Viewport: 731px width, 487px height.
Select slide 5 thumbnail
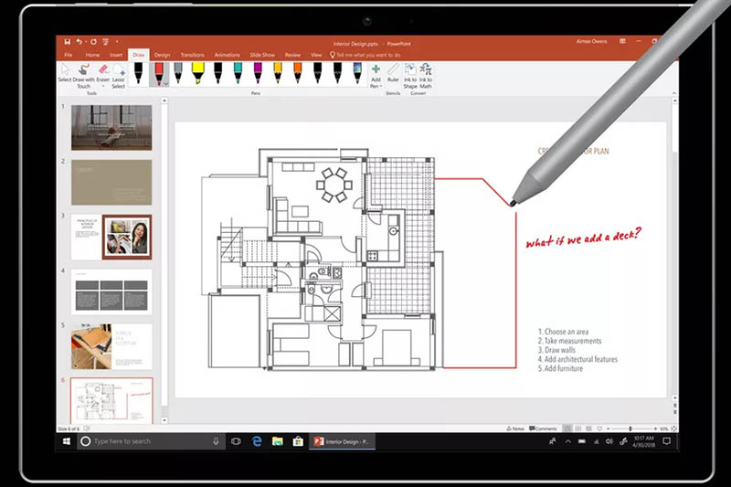(111, 346)
